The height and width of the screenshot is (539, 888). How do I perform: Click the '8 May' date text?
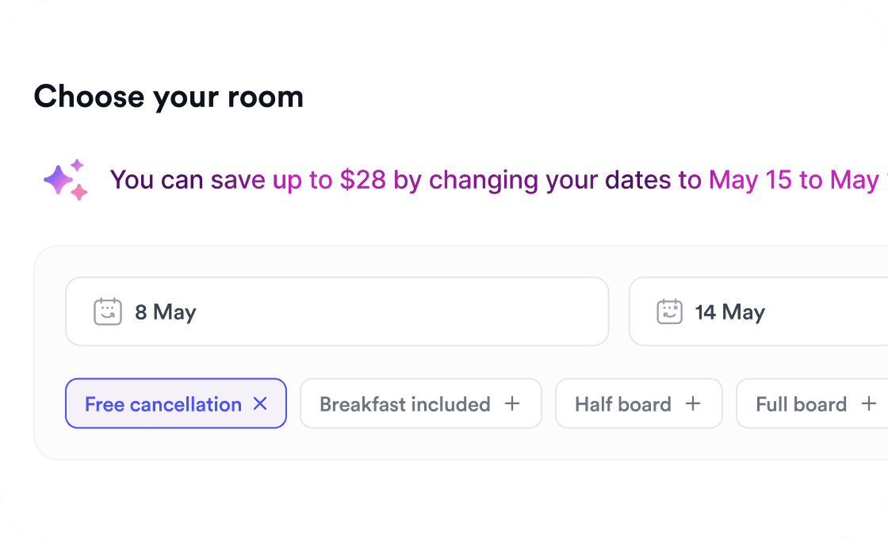(x=165, y=312)
